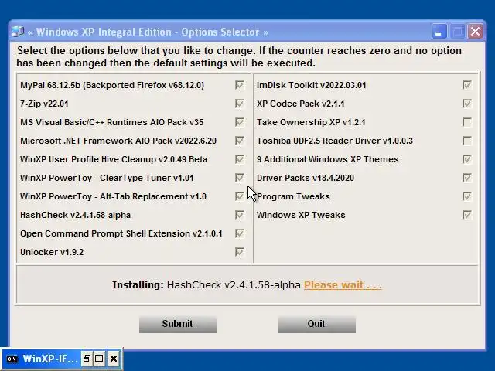Click the XP Codec Pack v2.1.1 label
The height and width of the screenshot is (371, 495).
pyautogui.click(x=301, y=104)
